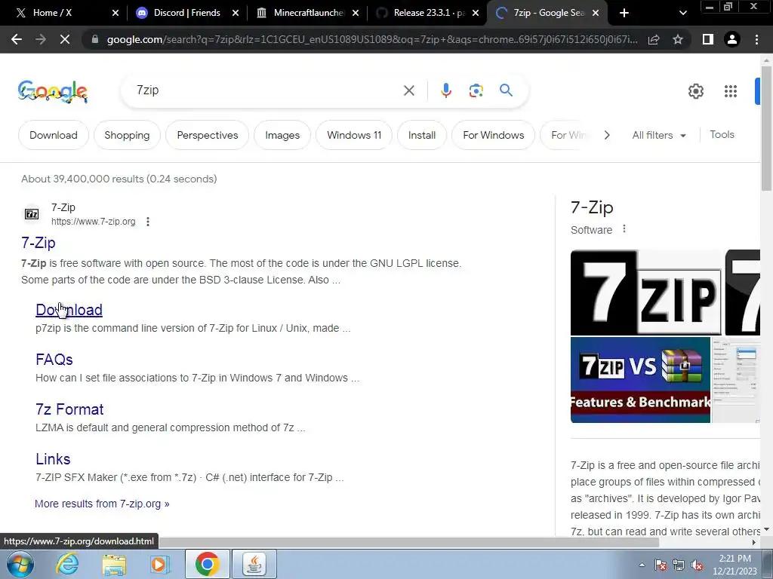Click the https://www.7-zip.org URL text
This screenshot has height=579, width=773.
[x=93, y=222]
